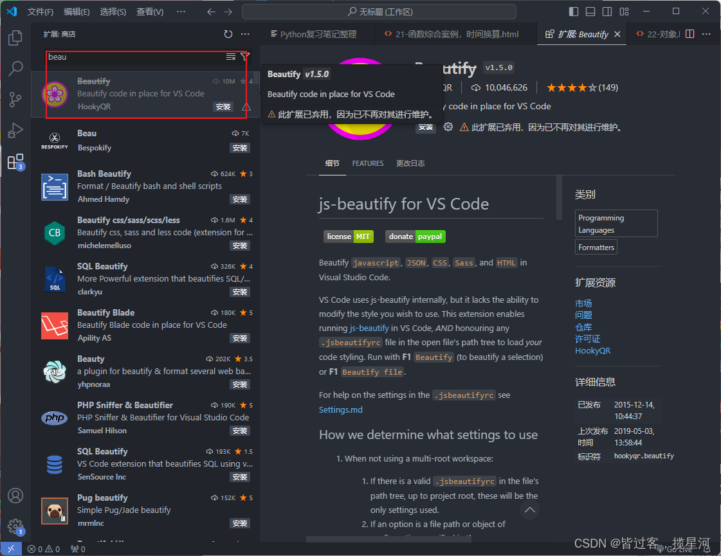Install SQL Beautify by SenSource Inc
The height and width of the screenshot is (556, 721).
240,477
